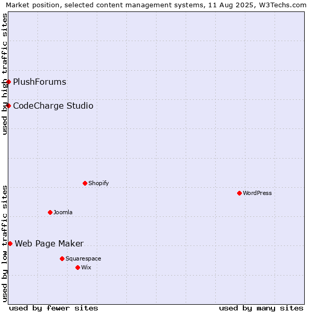The image size is (312, 312).
Task: Select the 'WordPress' label text
Action: click(257, 193)
